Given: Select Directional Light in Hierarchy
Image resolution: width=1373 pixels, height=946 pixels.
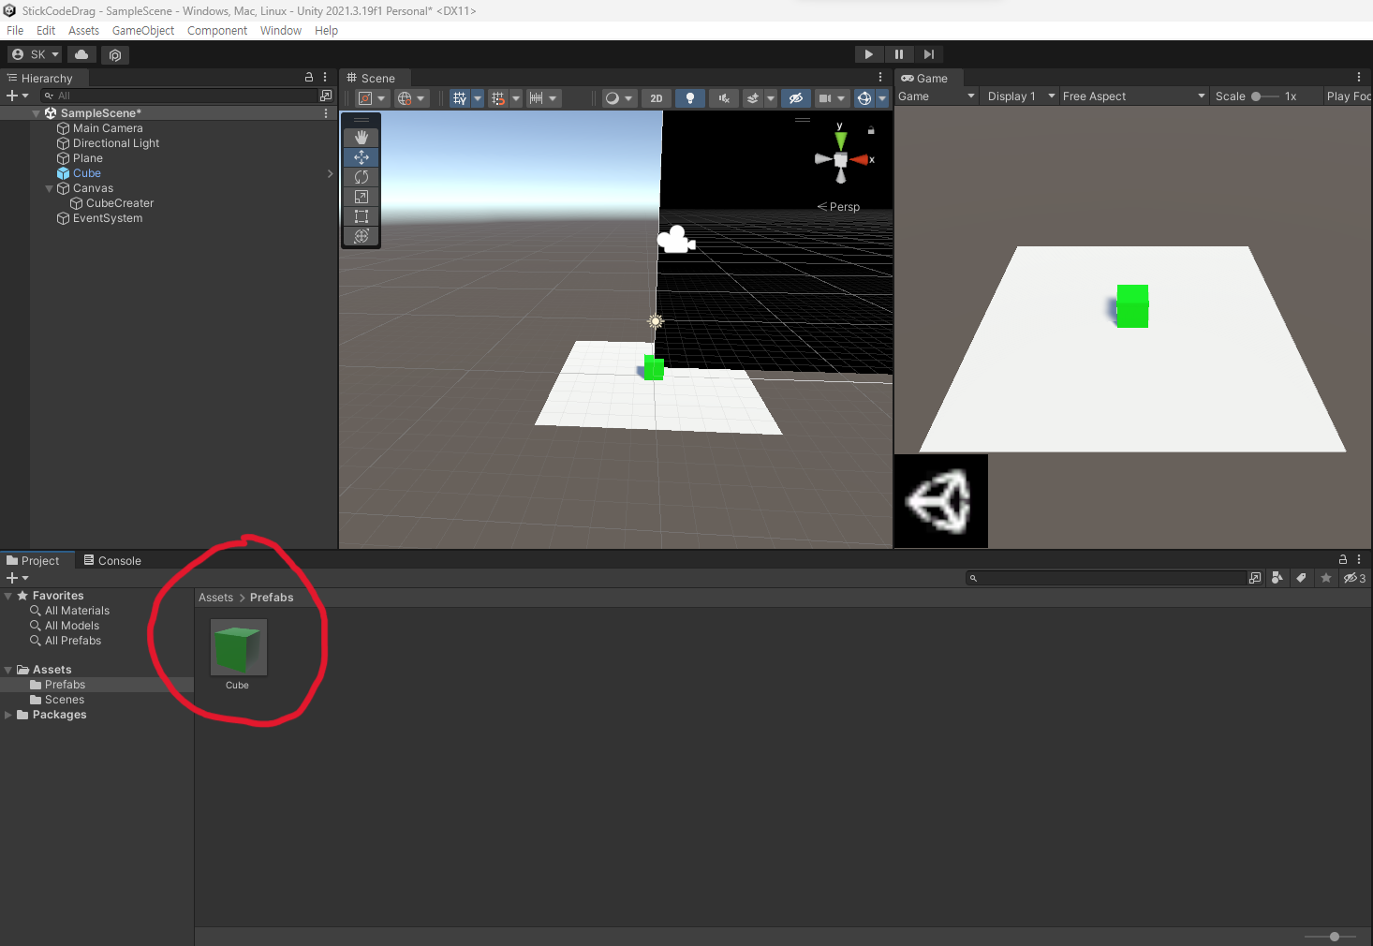Looking at the screenshot, I should pyautogui.click(x=116, y=143).
